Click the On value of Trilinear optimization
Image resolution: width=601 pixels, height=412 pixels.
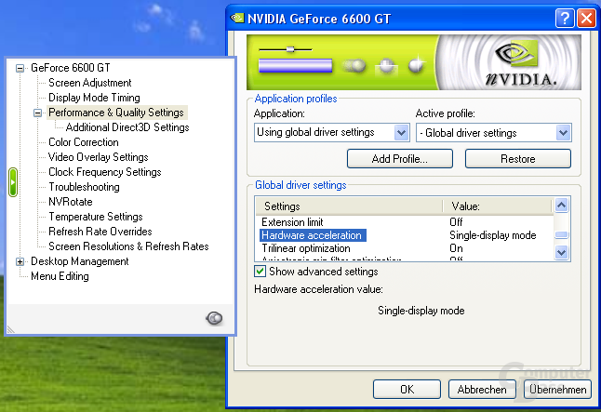pos(456,248)
